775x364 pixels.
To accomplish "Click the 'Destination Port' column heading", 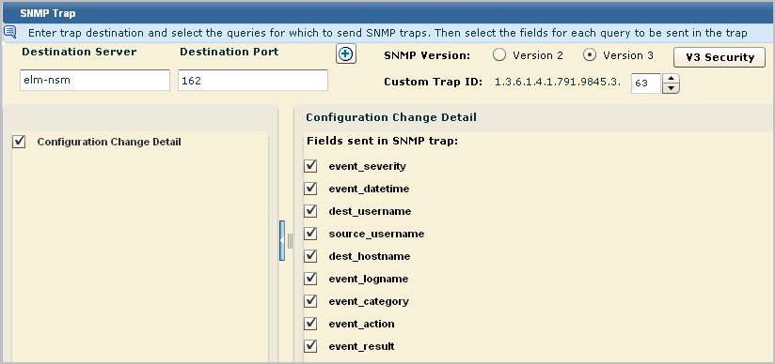I will pyautogui.click(x=229, y=52).
